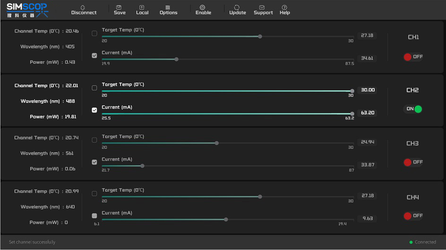446x250 pixels.
Task: Toggle the CH3 OFF switch
Action: (413, 162)
